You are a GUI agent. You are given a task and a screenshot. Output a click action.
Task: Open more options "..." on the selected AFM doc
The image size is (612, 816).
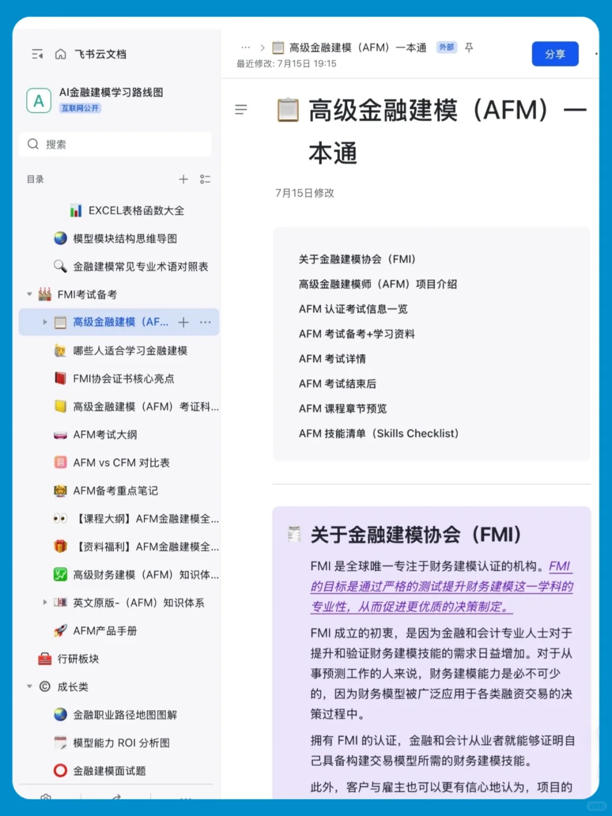point(205,322)
